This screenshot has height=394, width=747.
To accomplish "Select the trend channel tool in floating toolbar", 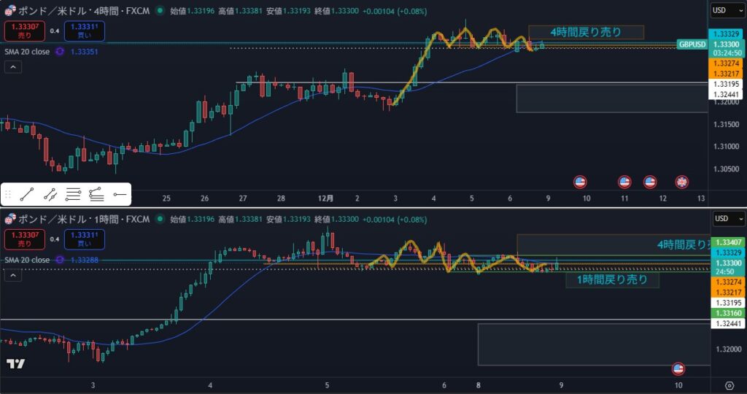I will click(x=50, y=194).
